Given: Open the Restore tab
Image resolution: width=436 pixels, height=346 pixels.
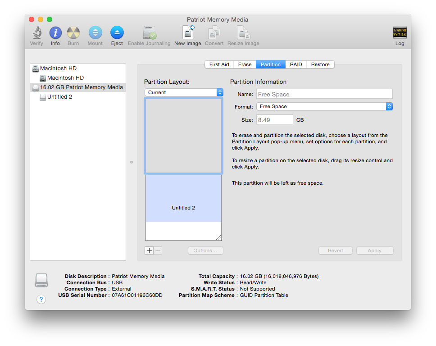Looking at the screenshot, I should [320, 64].
